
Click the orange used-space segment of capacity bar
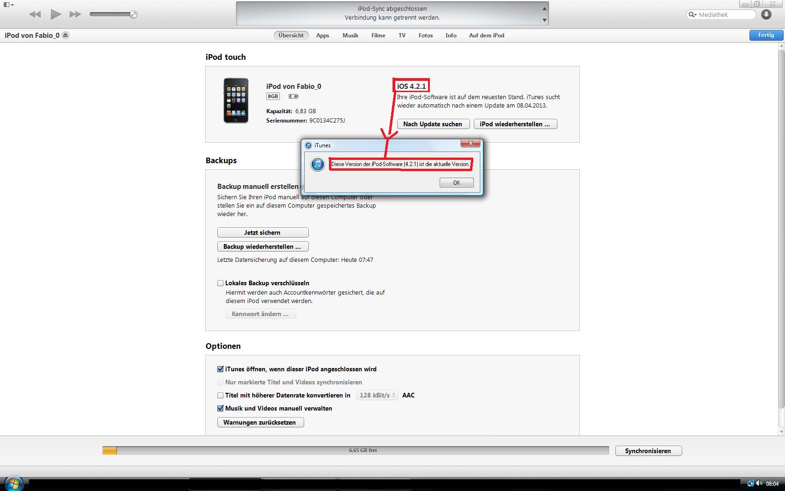pos(110,450)
